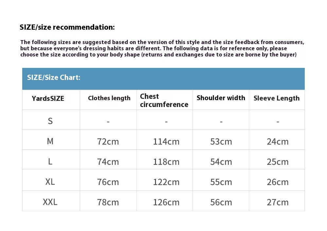Click the blue SIZE/Size Chart header bar
The width and height of the screenshot is (327, 231).
[163, 78]
